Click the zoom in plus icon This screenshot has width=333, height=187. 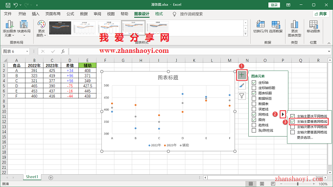314,184
